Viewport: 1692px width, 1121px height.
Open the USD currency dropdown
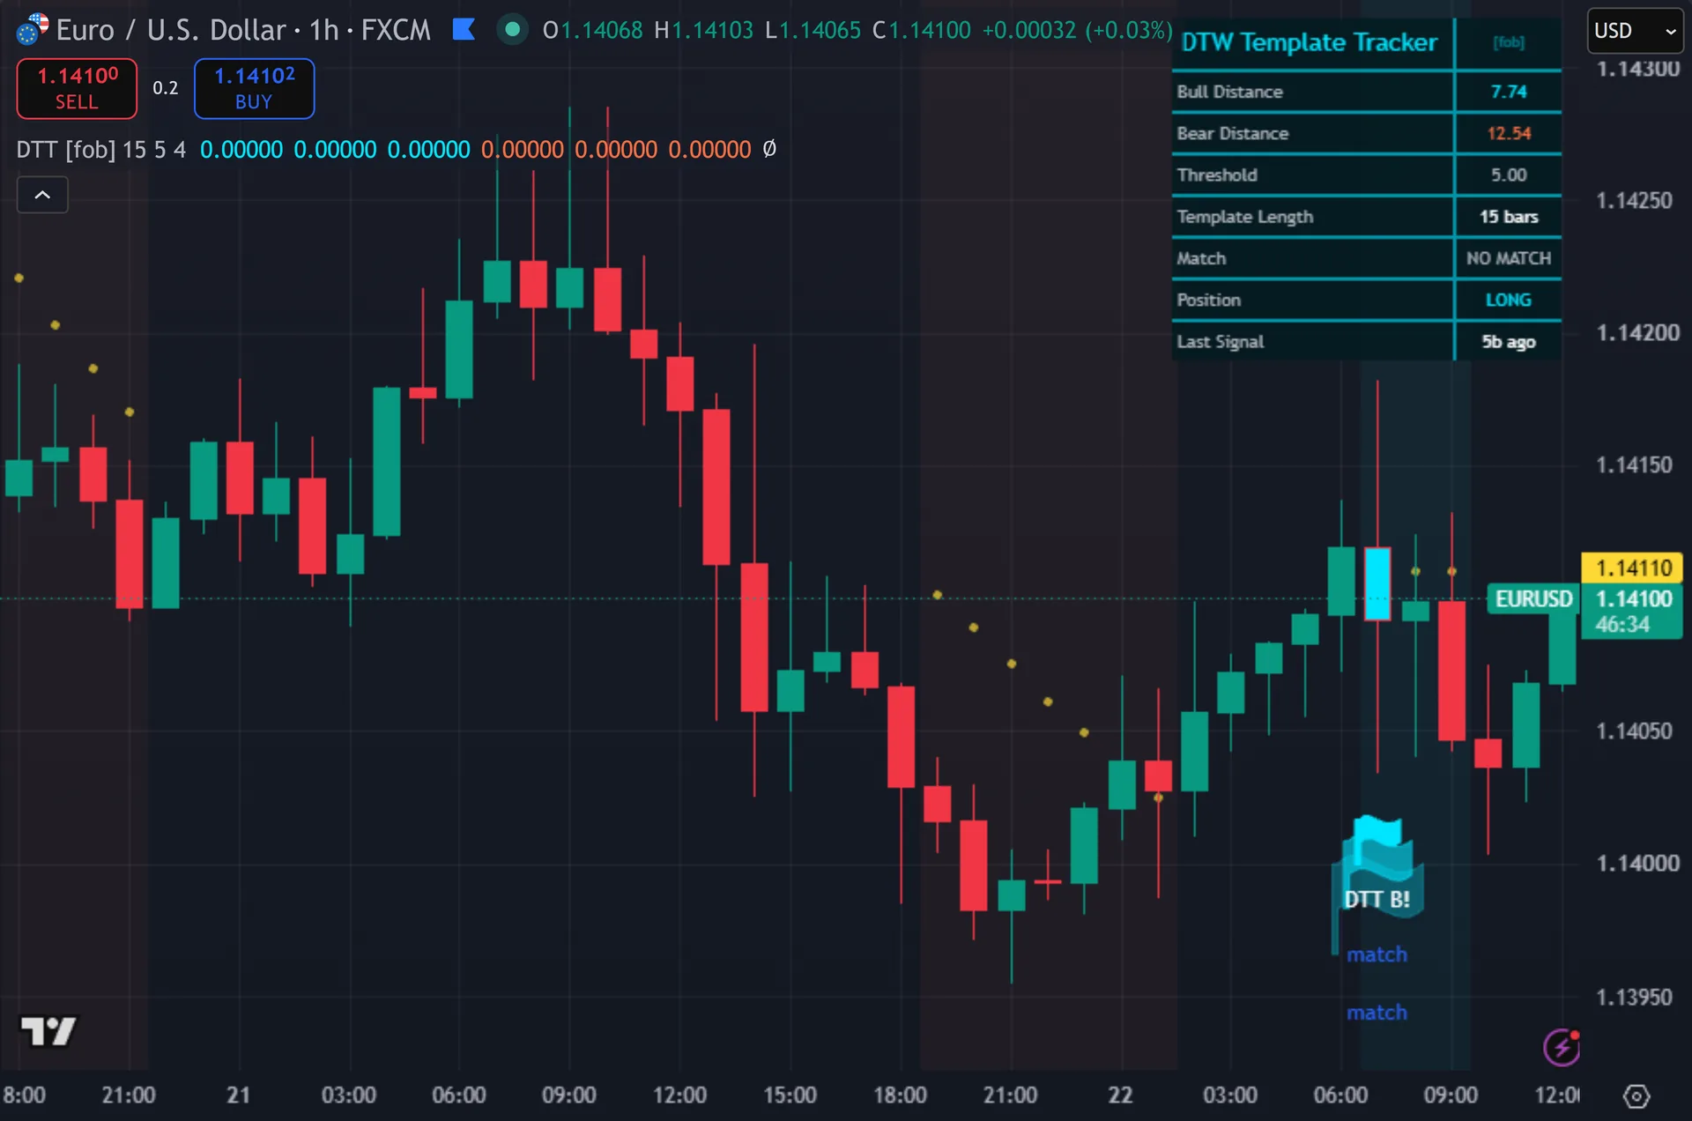click(x=1635, y=31)
